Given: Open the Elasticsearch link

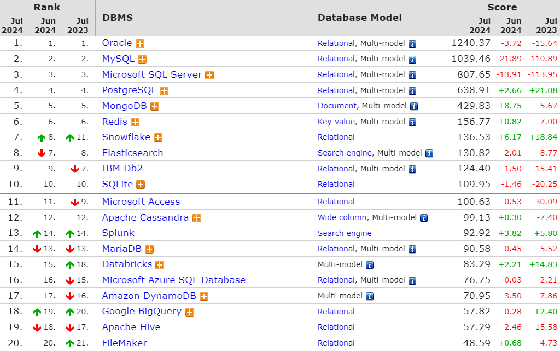Looking at the screenshot, I should 132,153.
